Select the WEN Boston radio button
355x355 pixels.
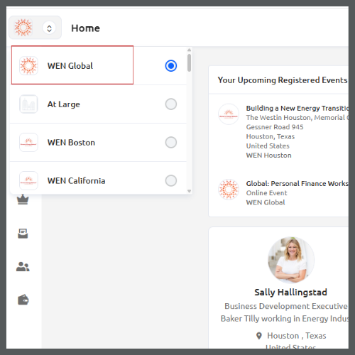[x=171, y=143]
